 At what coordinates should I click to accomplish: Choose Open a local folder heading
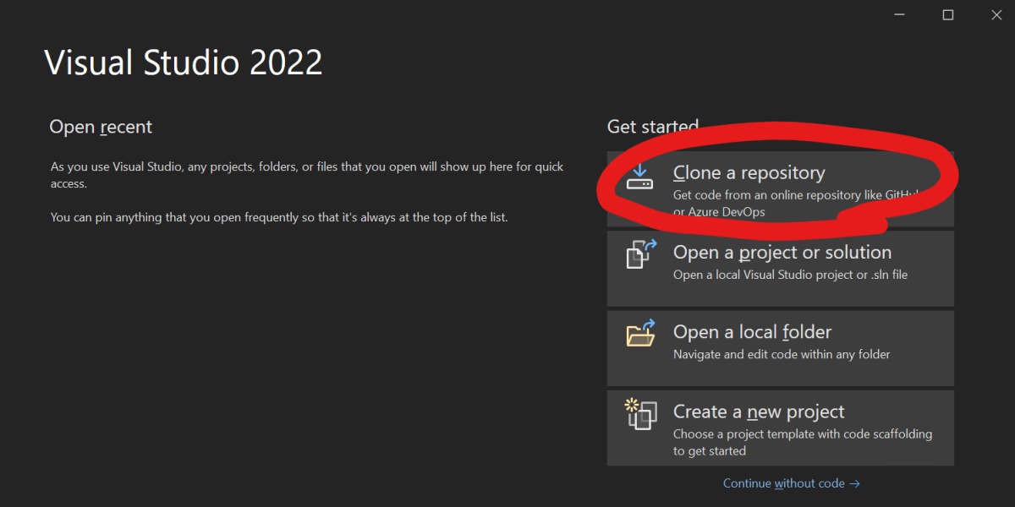(x=752, y=332)
